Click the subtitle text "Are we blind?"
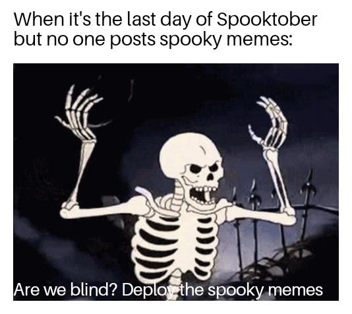 (65, 290)
